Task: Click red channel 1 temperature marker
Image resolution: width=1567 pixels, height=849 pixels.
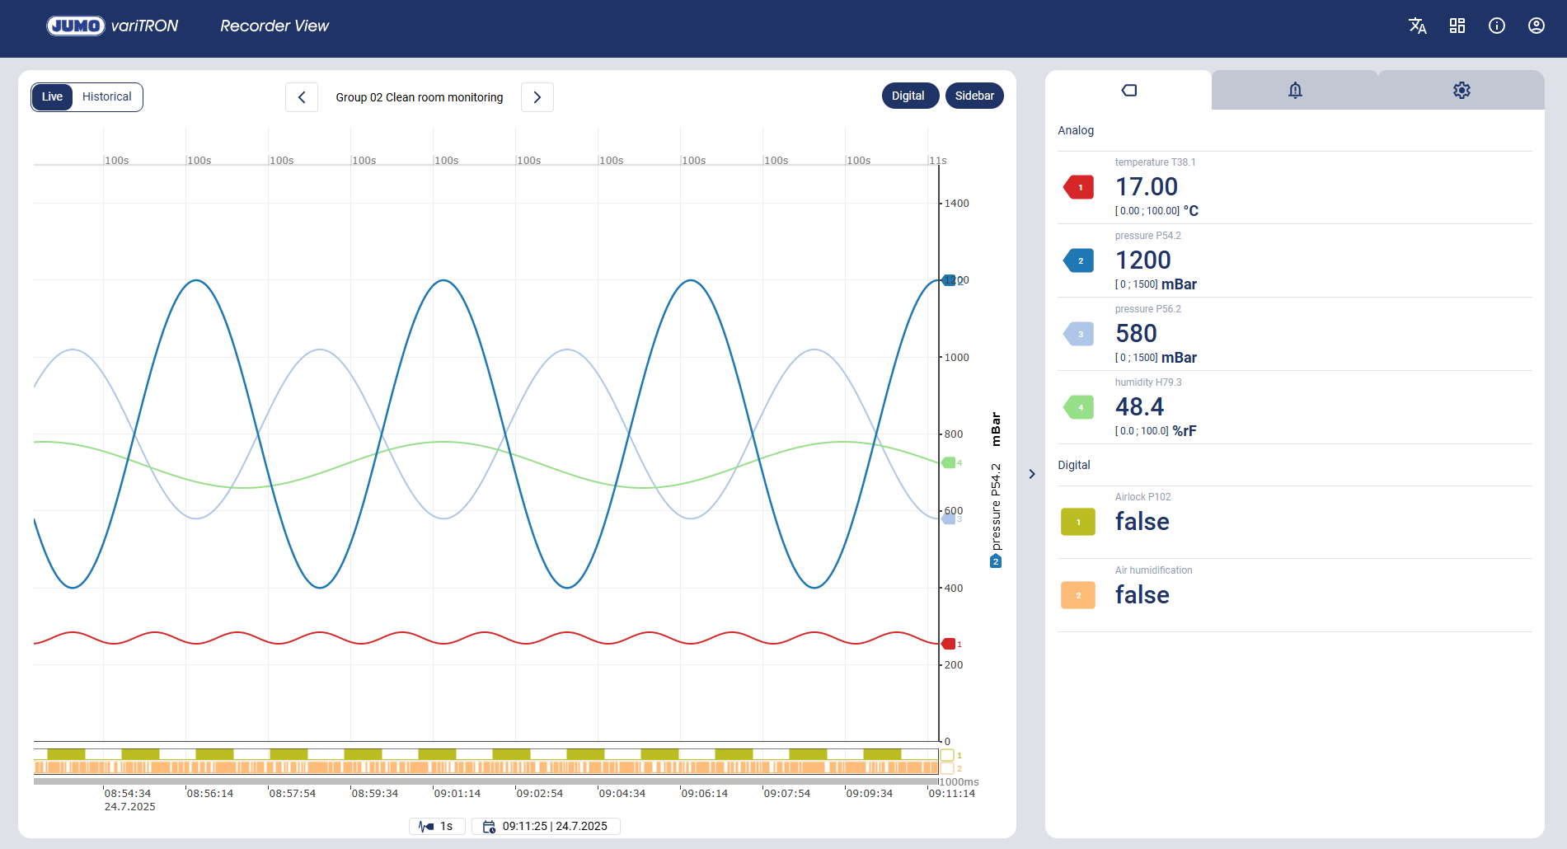Action: [x=1079, y=187]
